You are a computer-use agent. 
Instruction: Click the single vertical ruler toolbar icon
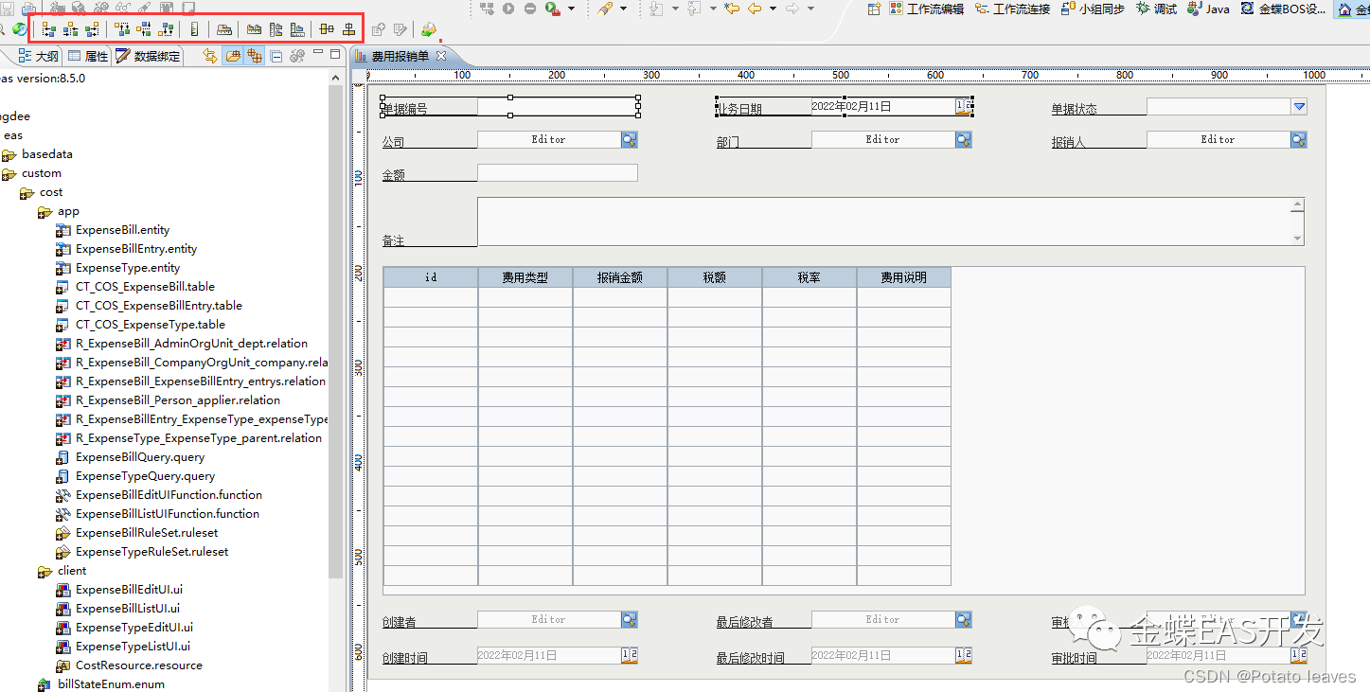click(195, 29)
